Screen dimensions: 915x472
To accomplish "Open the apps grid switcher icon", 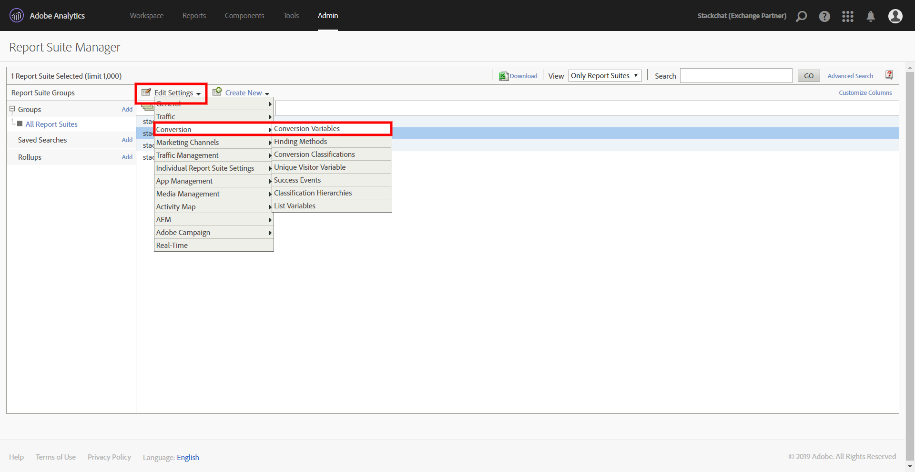I will [848, 16].
